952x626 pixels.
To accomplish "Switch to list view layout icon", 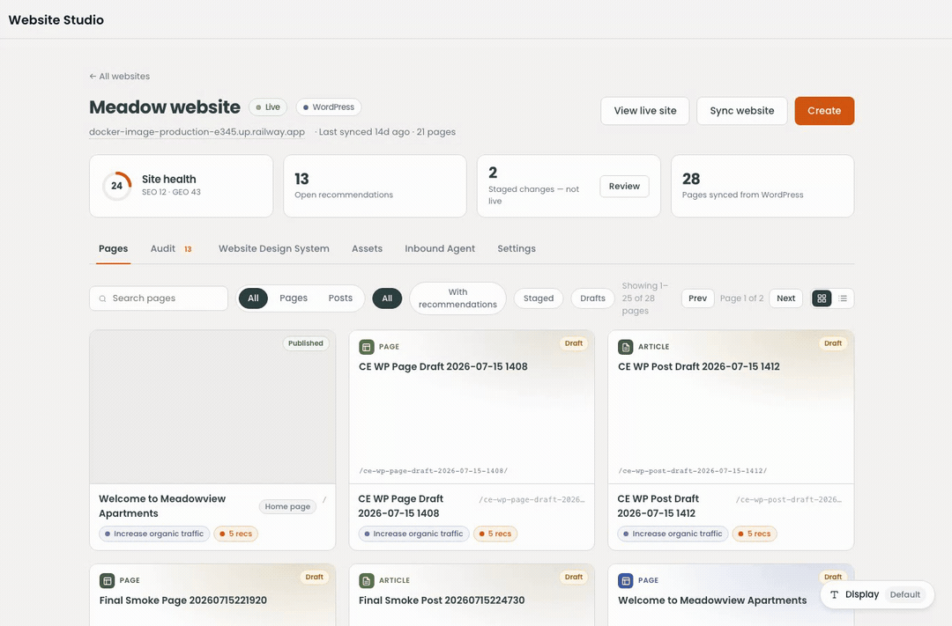I will (x=843, y=298).
